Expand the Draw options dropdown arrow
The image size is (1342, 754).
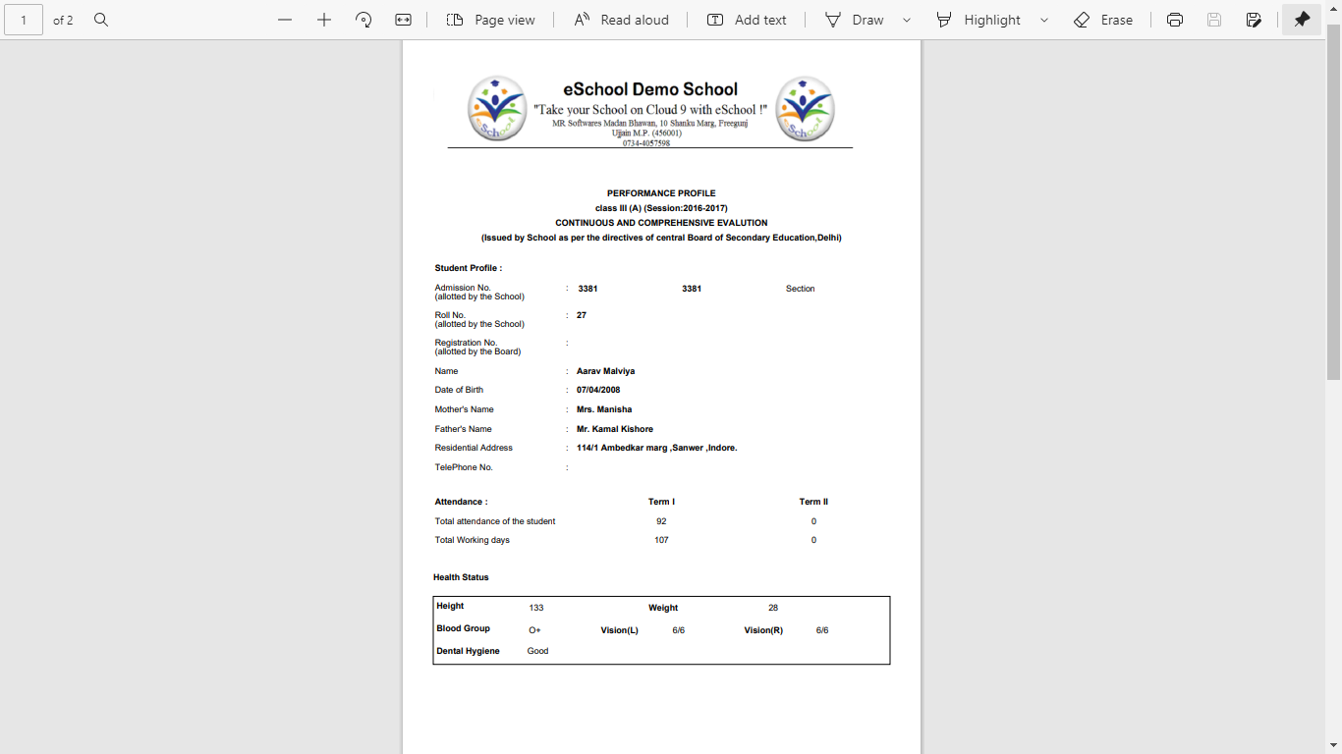click(906, 20)
